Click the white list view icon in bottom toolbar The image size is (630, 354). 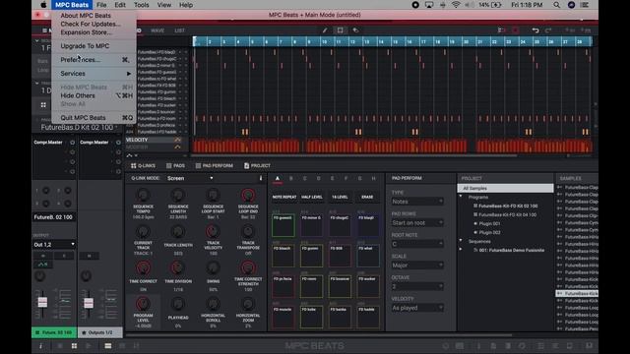point(108,345)
